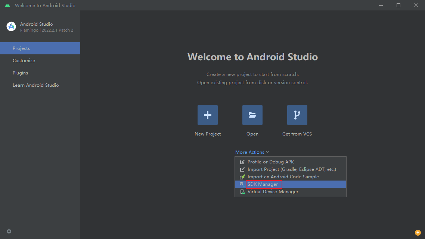Choose Profile or Debug APK menu entry

(x=290, y=162)
